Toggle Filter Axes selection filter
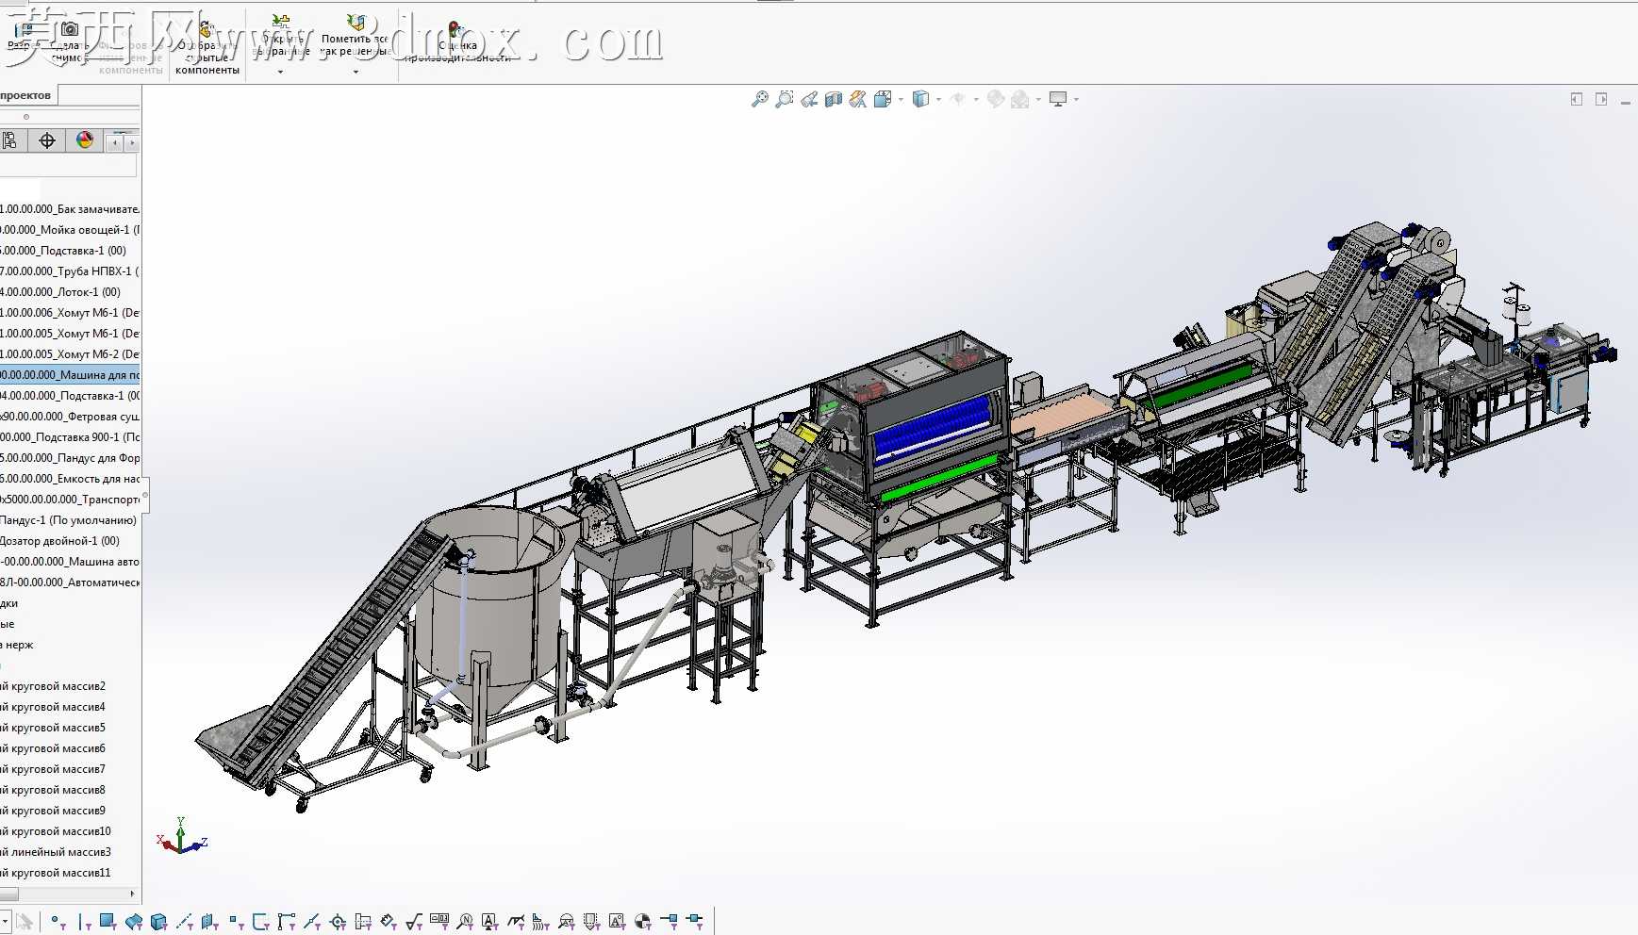Image resolution: width=1638 pixels, height=935 pixels. click(x=185, y=922)
